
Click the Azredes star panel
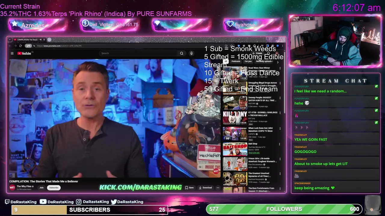(x=38, y=25)
